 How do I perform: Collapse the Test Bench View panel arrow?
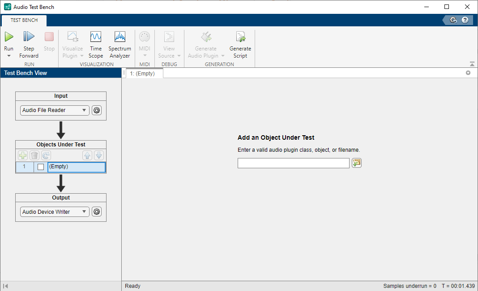tap(5, 286)
